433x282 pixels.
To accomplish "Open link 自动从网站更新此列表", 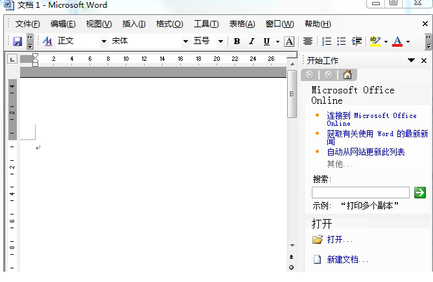I will point(366,152).
